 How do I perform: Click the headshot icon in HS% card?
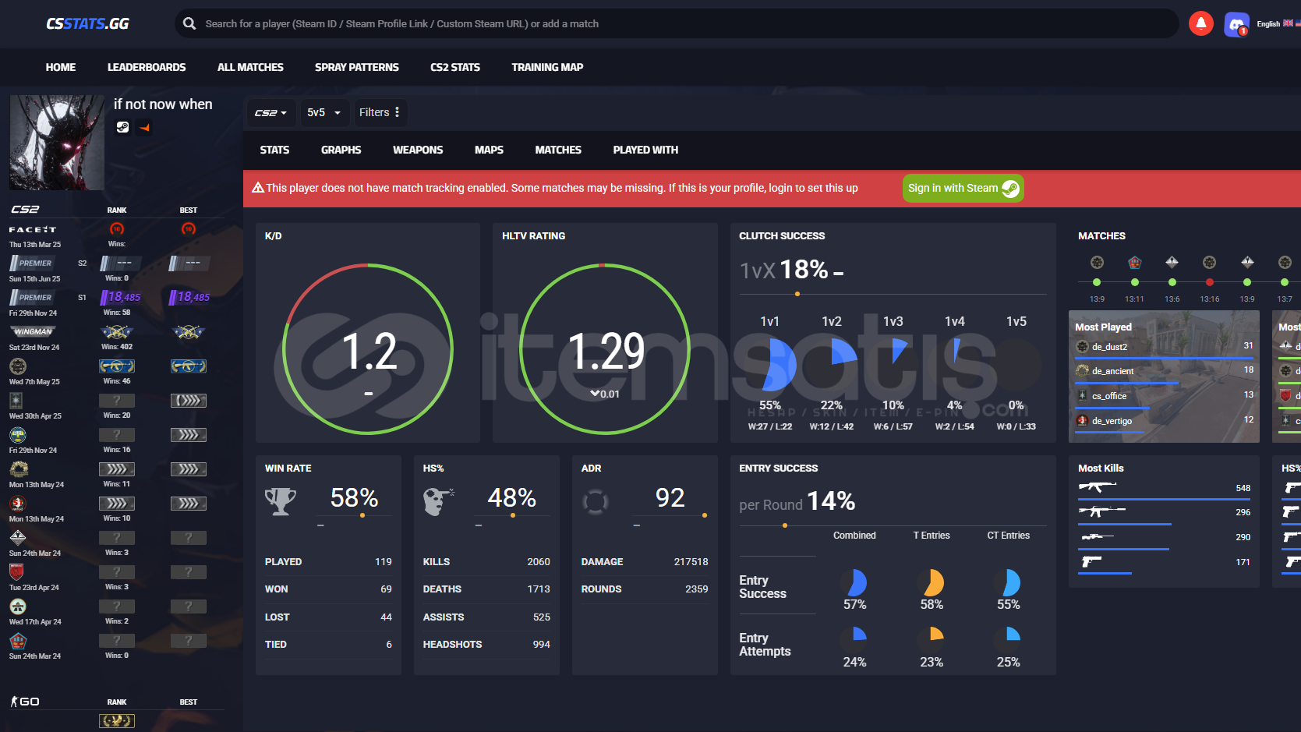click(439, 501)
